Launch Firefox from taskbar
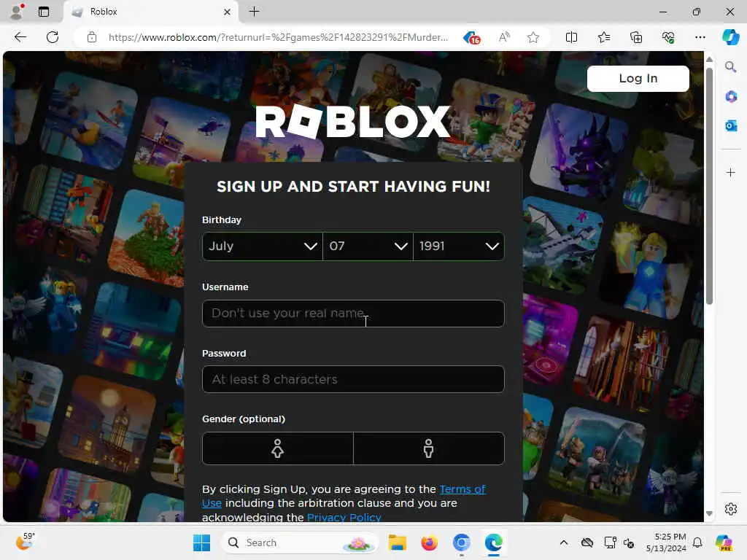The width and height of the screenshot is (747, 560). [x=429, y=542]
